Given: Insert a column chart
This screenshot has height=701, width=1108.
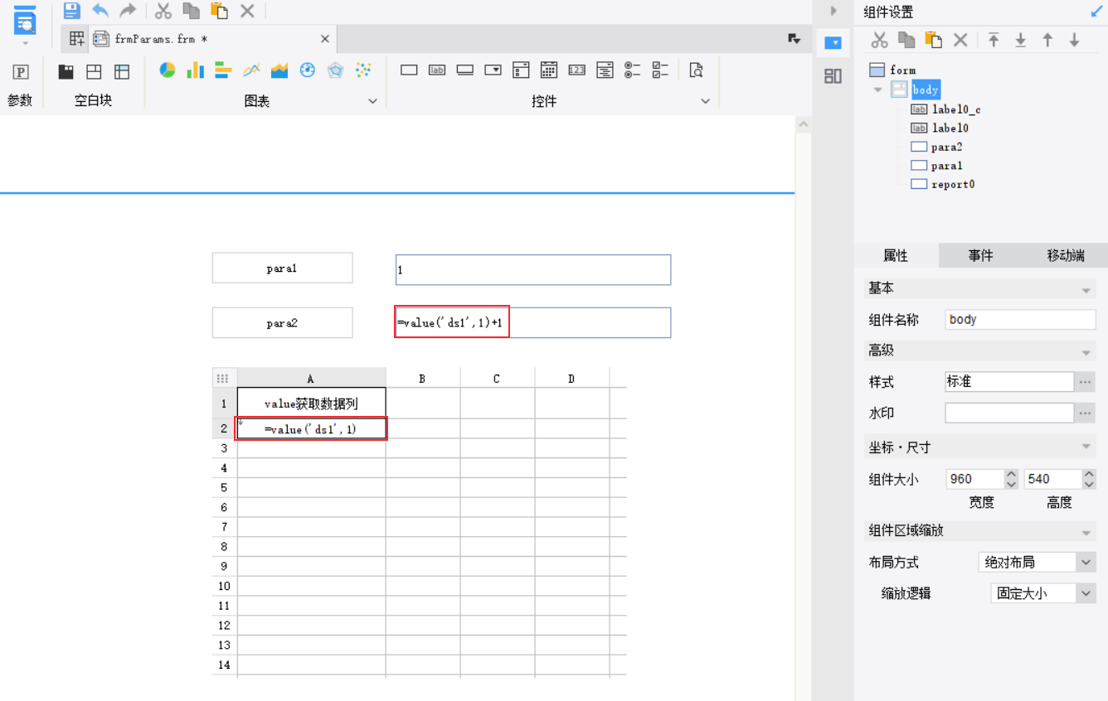Looking at the screenshot, I should click(195, 70).
